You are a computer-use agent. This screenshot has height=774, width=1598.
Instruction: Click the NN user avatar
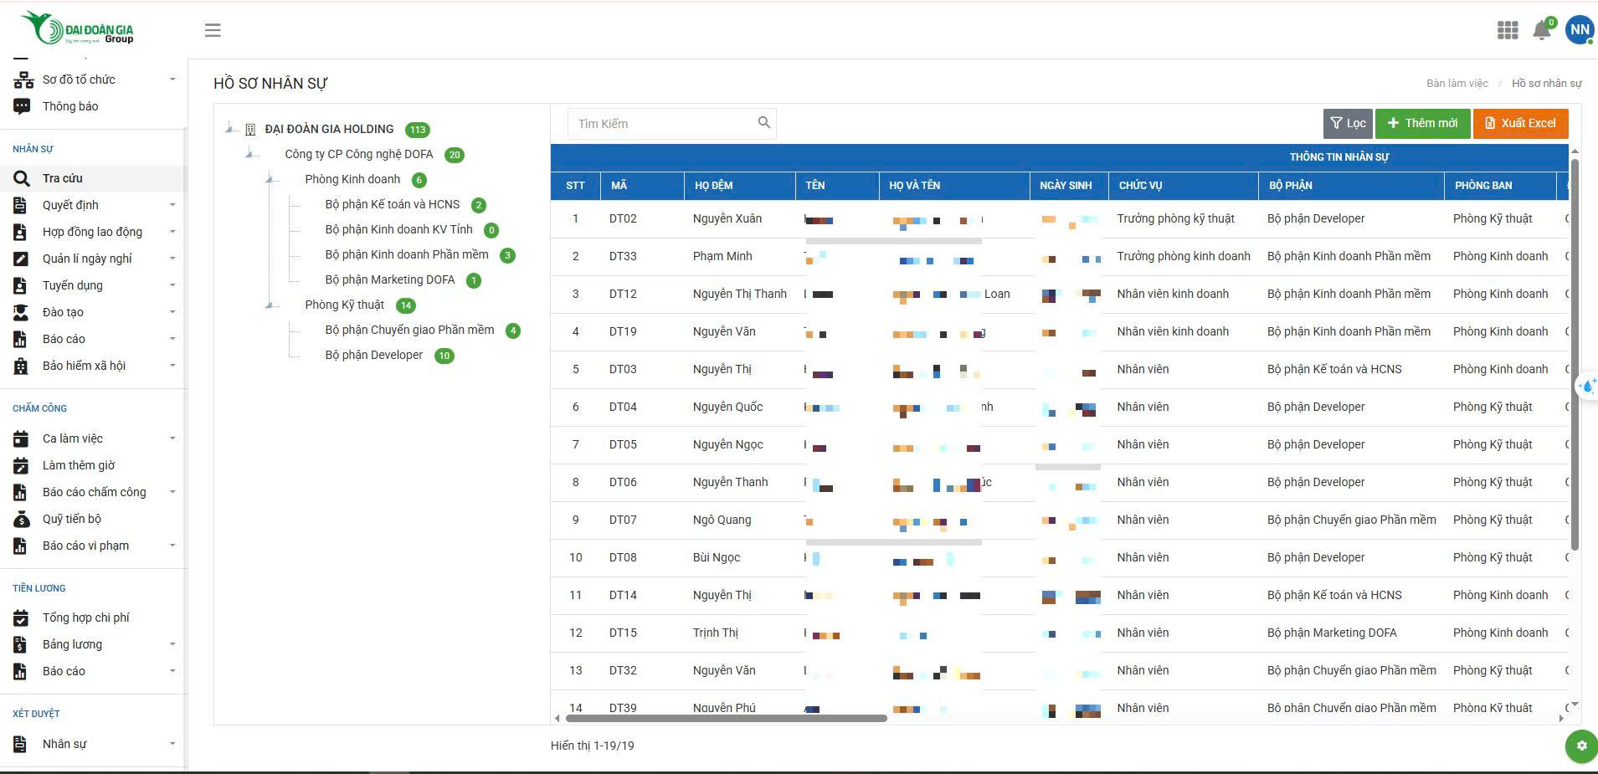tap(1579, 29)
